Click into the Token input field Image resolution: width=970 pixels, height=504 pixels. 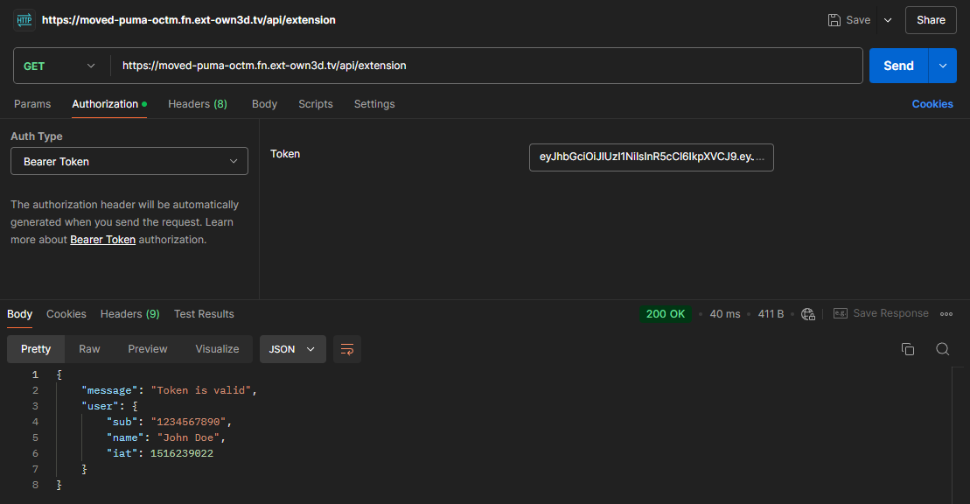click(x=651, y=157)
